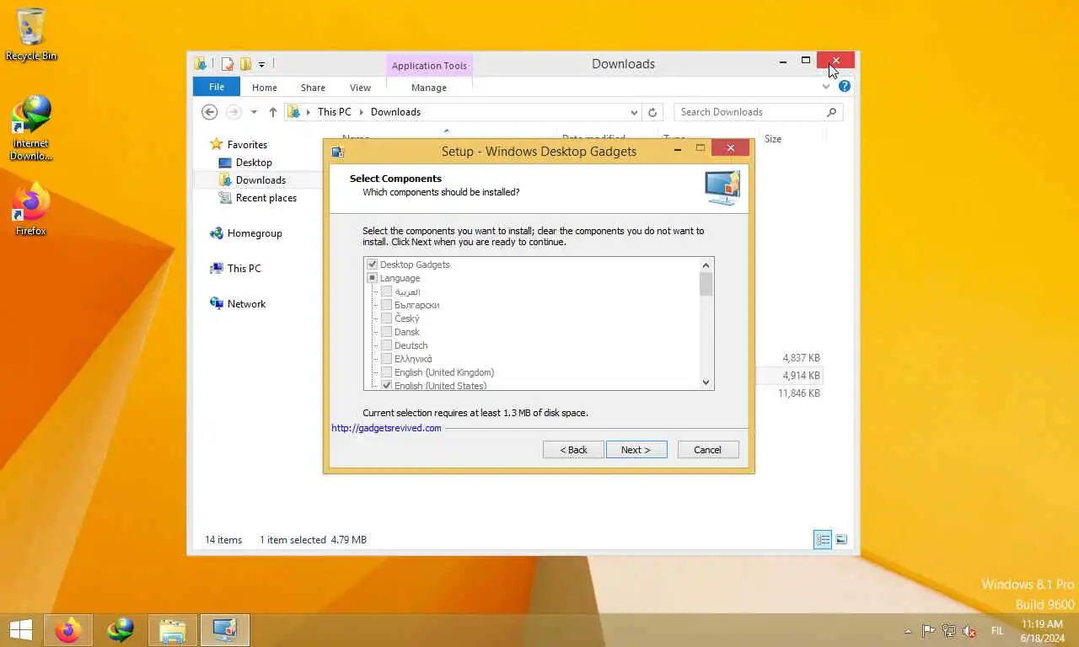Open Home tab in Explorer ribbon
1079x647 pixels.
264,88
